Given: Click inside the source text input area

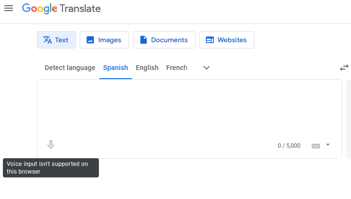Looking at the screenshot, I should [189, 108].
